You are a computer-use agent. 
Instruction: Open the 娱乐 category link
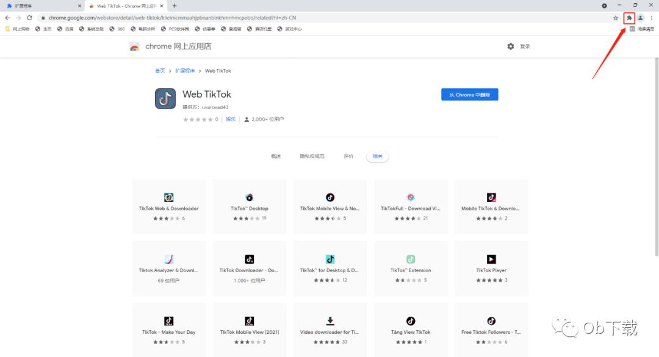point(231,119)
